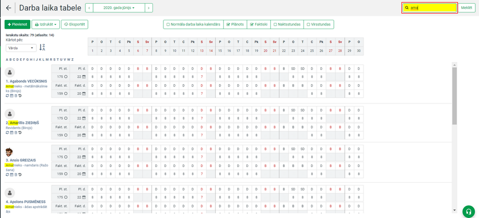Open employee Apolons PUSMĒNESS name link
The height and width of the screenshot is (218, 479).
pos(26,202)
